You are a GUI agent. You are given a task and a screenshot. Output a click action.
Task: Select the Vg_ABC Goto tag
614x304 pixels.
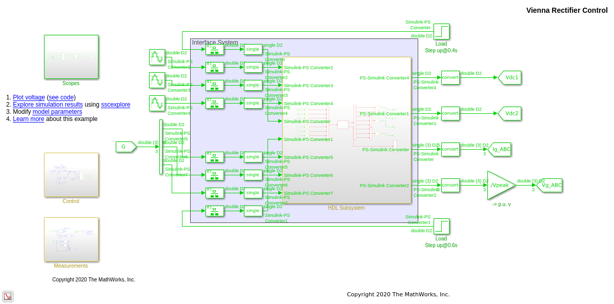(549, 185)
